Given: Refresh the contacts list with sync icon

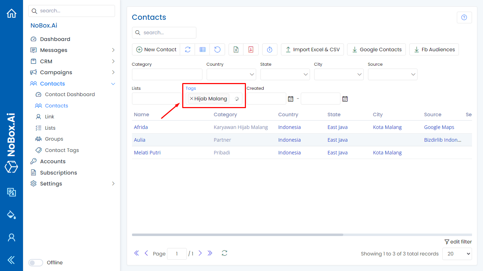Looking at the screenshot, I should tap(188, 49).
